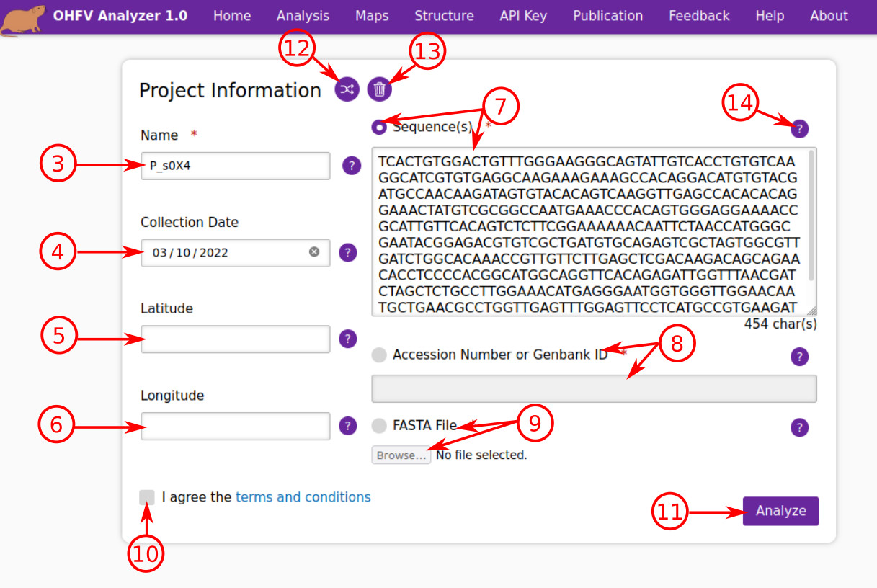Open help icon for Accession Number option
877x588 pixels.
(x=799, y=357)
